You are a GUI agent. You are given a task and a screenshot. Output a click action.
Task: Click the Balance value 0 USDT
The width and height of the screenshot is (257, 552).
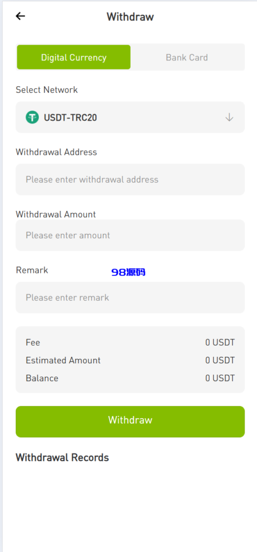pos(220,378)
